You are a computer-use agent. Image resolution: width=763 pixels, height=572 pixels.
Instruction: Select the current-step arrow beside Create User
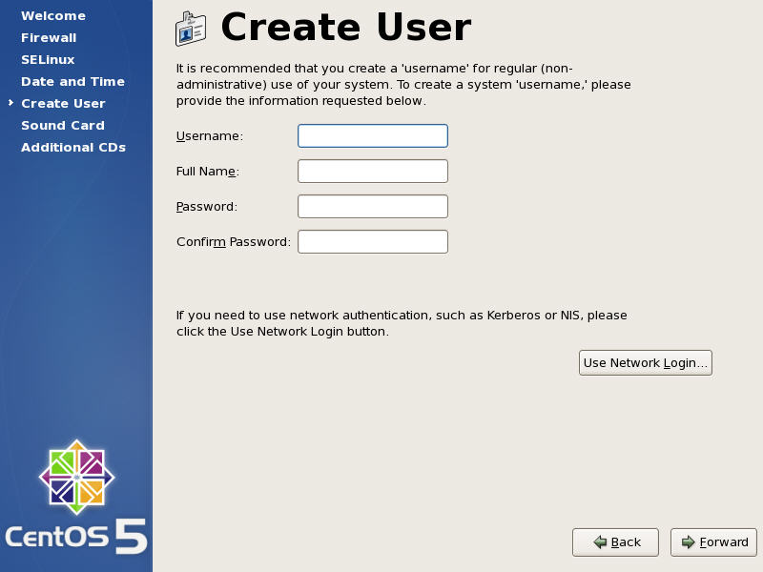tap(10, 103)
